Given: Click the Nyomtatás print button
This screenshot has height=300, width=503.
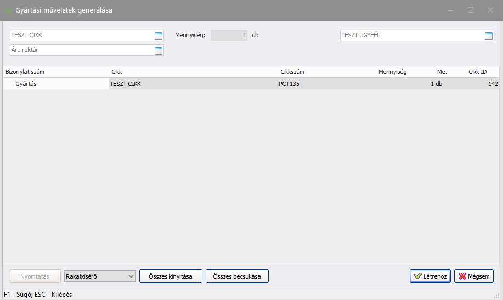Looking at the screenshot, I should [35, 276].
